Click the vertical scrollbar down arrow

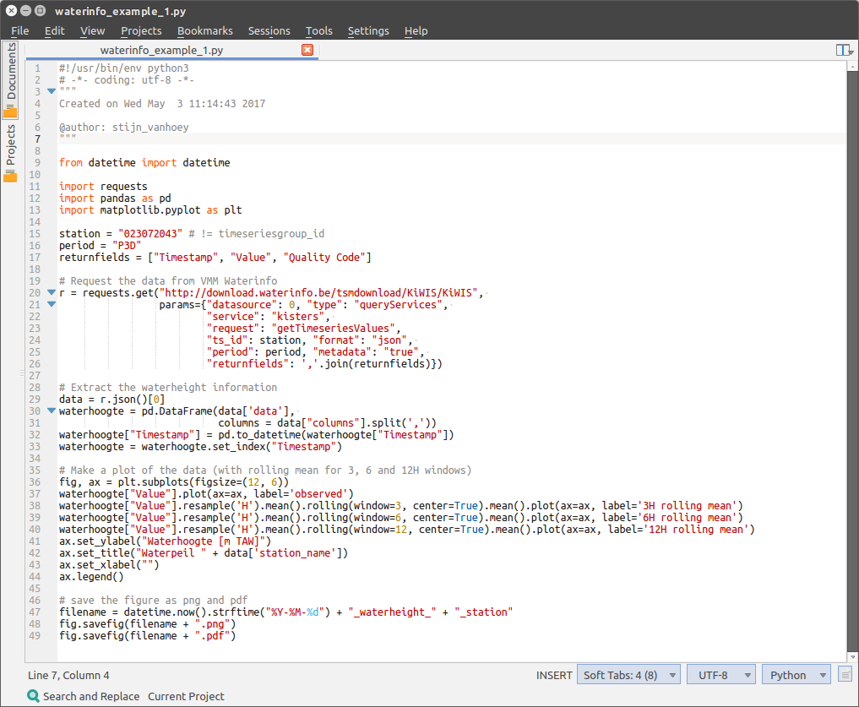click(x=852, y=656)
